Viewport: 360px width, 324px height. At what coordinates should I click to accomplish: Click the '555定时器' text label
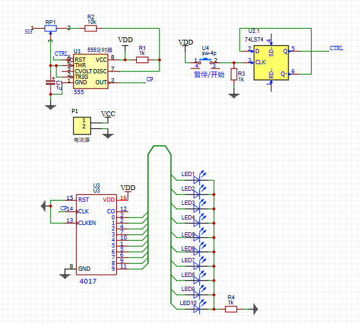click(100, 50)
